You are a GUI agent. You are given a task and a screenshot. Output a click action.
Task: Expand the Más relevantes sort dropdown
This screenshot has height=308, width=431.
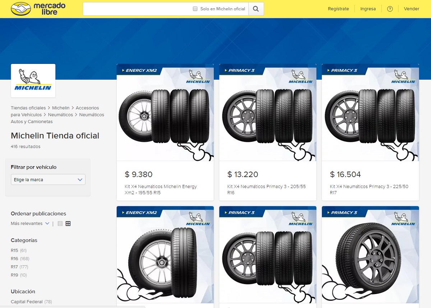29,223
